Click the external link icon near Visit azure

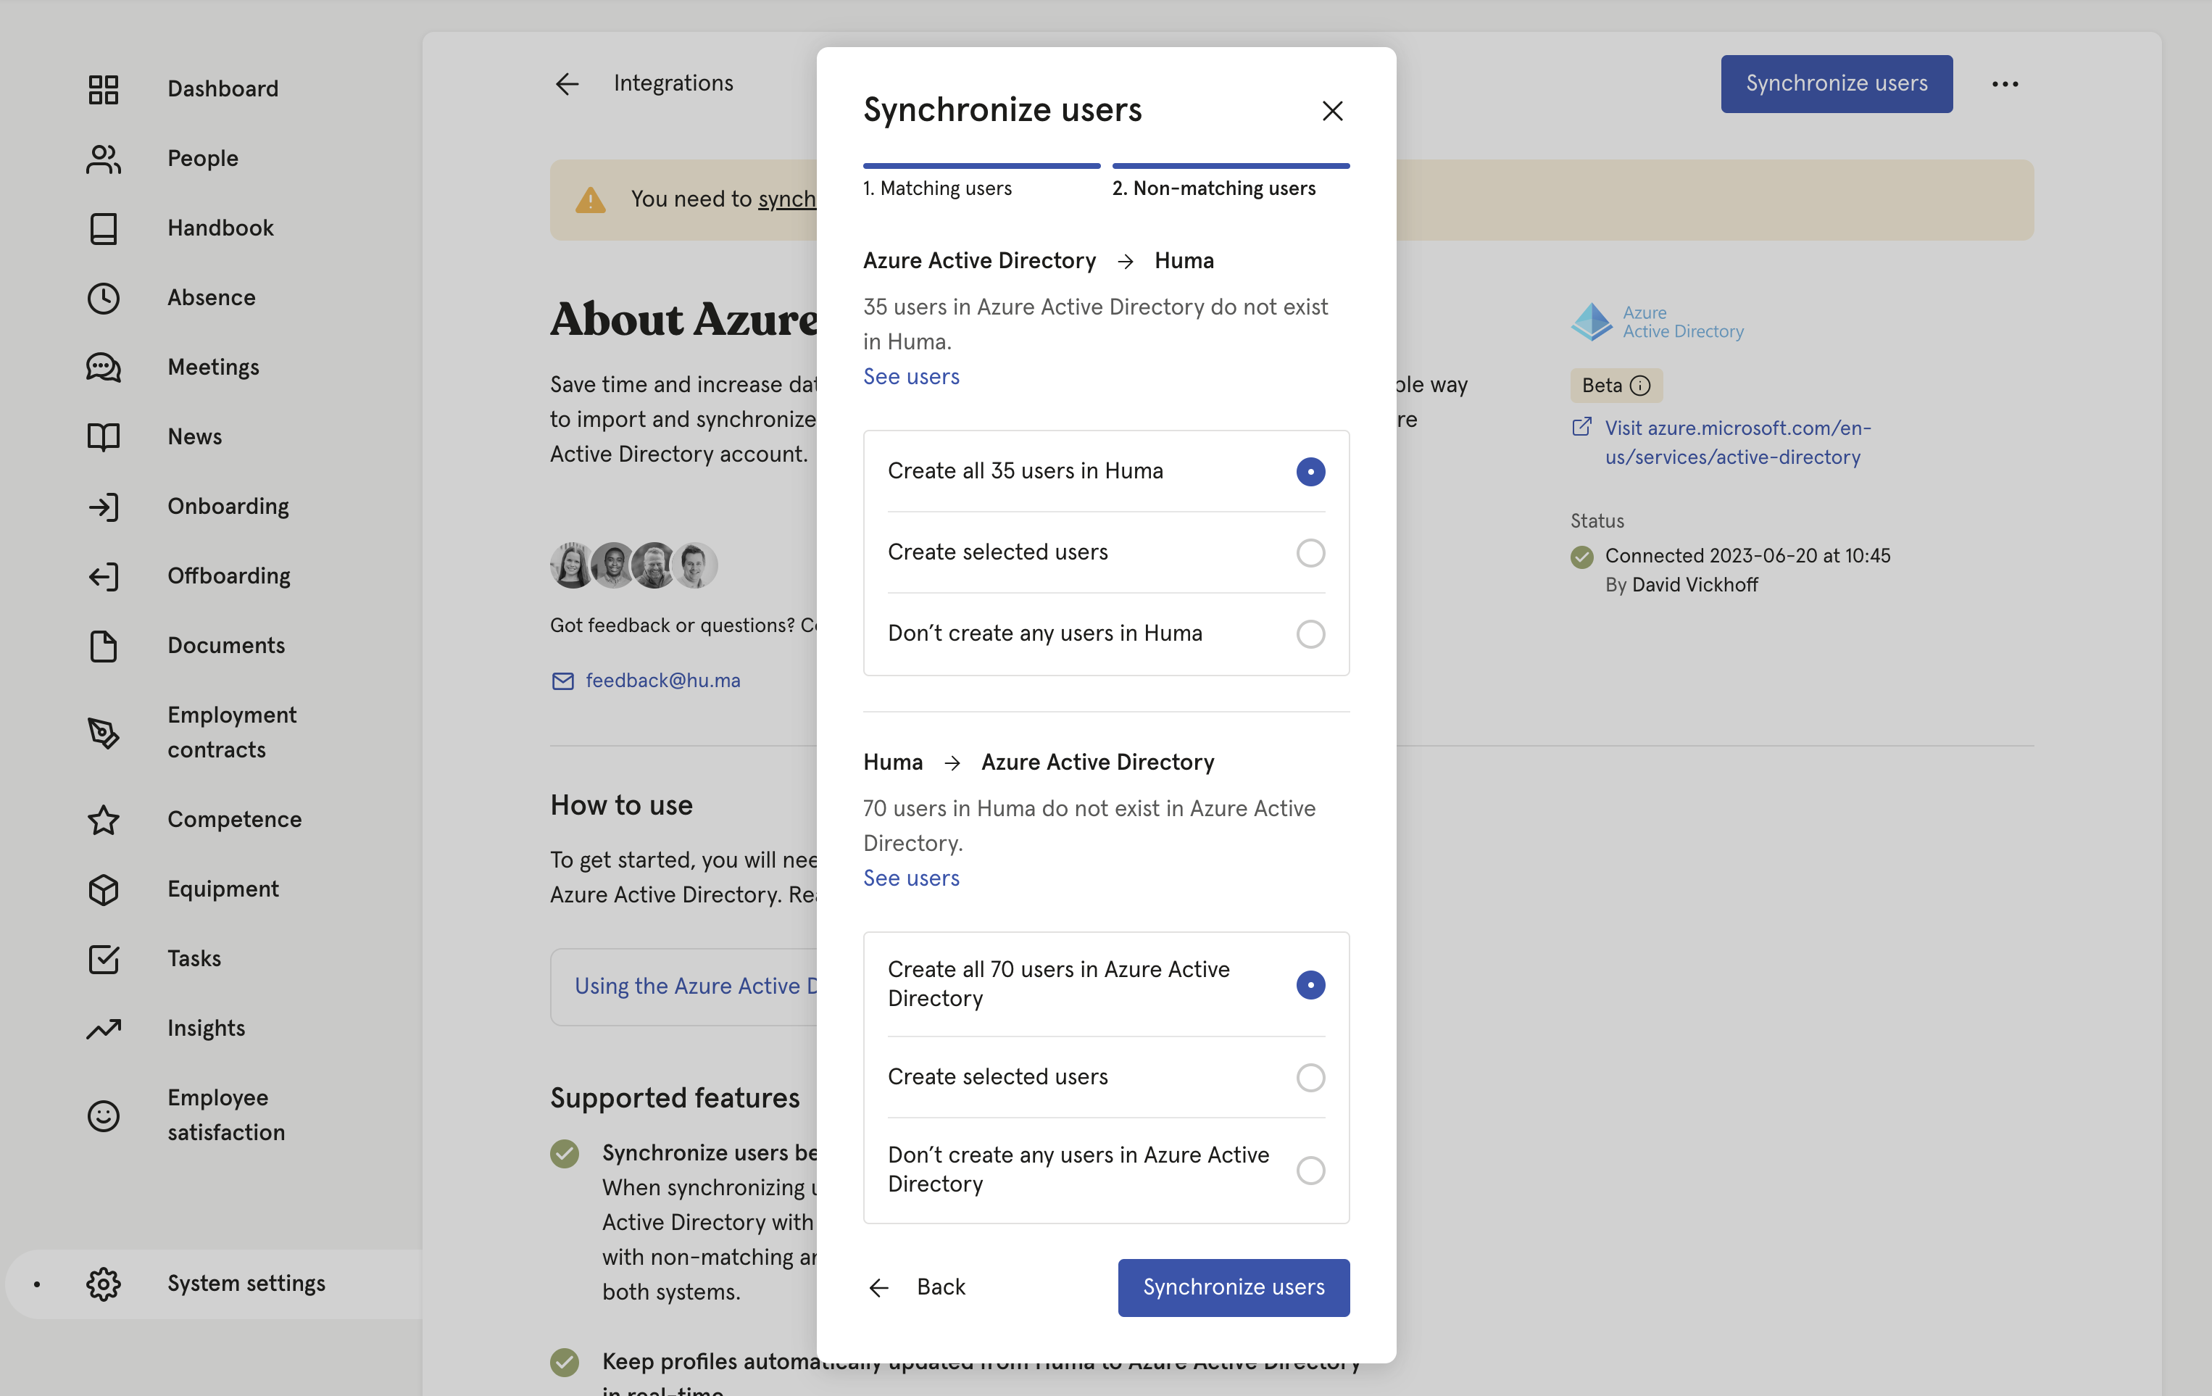pos(1581,427)
